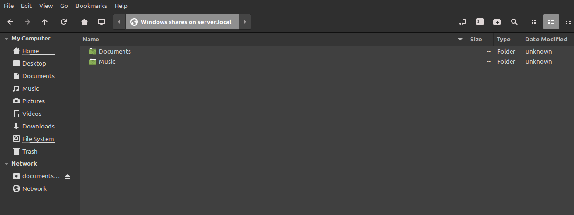The width and height of the screenshot is (574, 215).
Task: Switch to compact view
Action: point(568,22)
